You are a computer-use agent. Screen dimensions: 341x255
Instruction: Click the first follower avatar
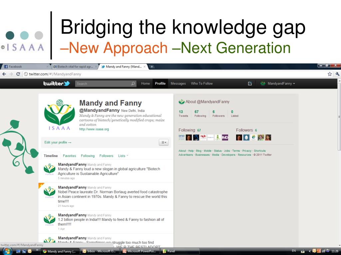coord(239,137)
